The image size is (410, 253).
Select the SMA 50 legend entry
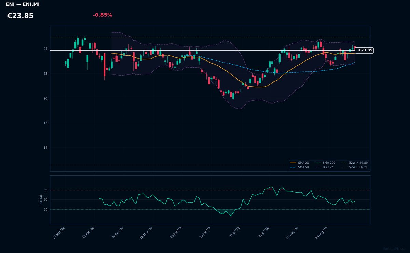tap(299, 167)
